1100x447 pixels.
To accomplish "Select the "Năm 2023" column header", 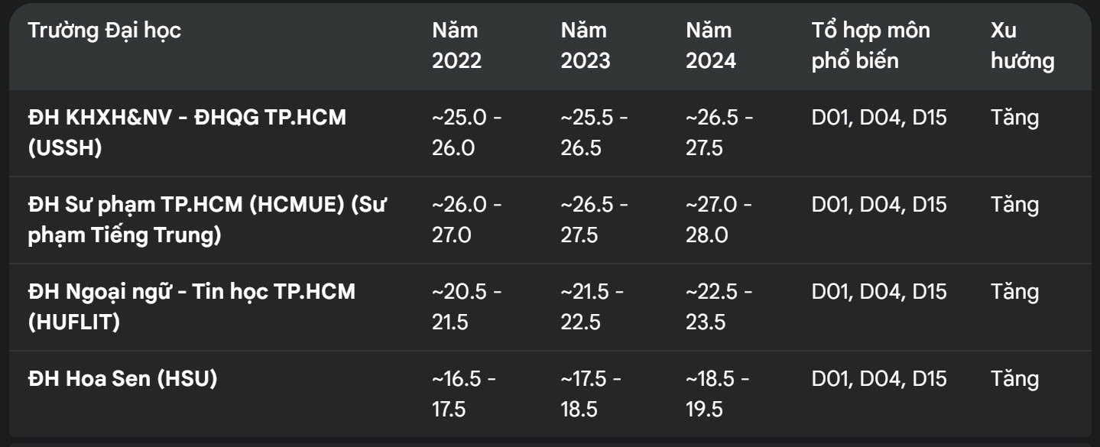I will tap(586, 46).
